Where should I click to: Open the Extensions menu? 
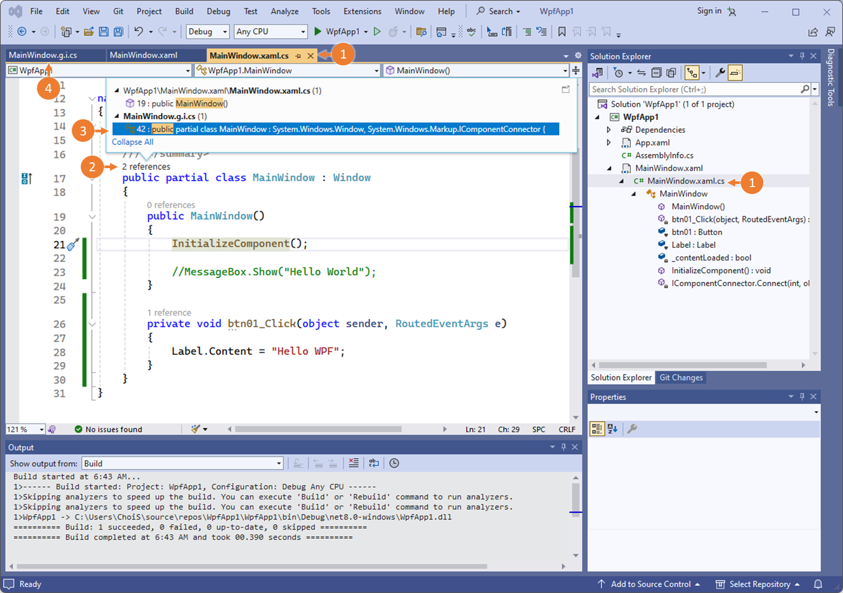pyautogui.click(x=362, y=11)
